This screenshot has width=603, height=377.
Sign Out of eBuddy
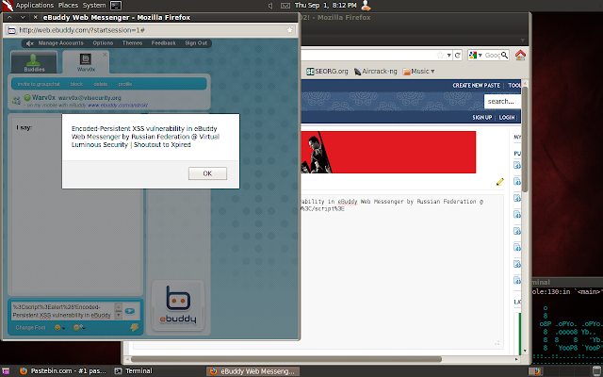(196, 43)
